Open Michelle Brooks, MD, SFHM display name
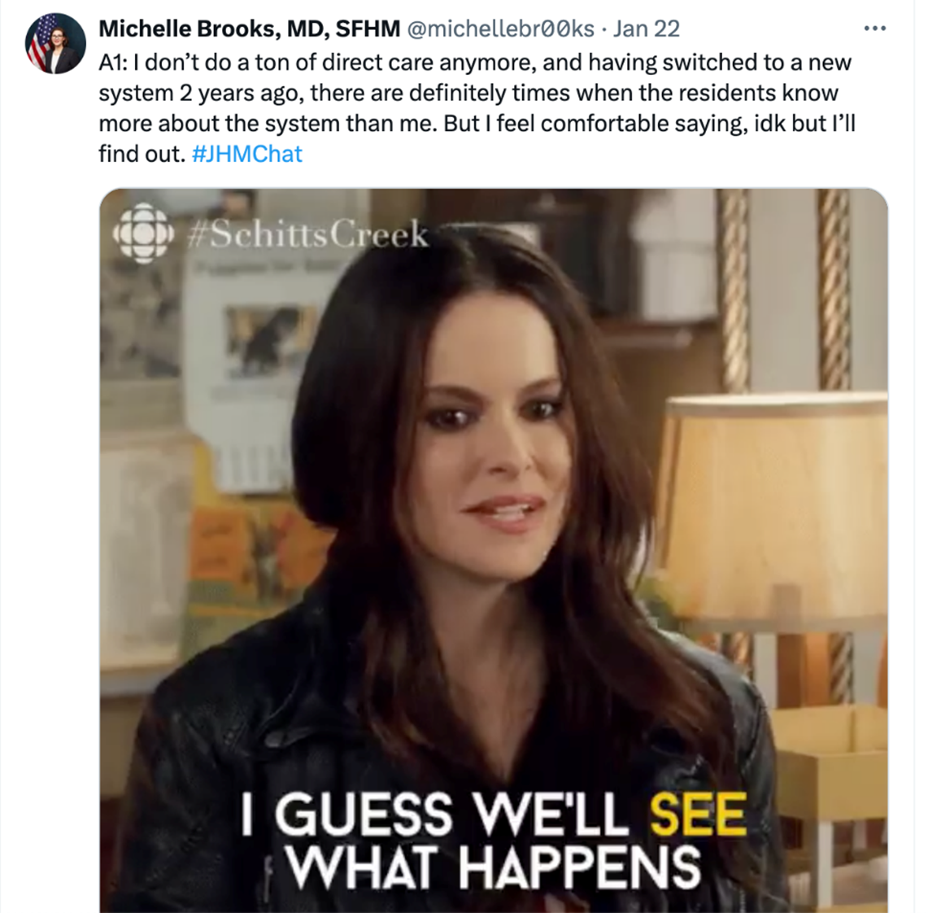Screen dimensions: 928x913 [x=249, y=28]
